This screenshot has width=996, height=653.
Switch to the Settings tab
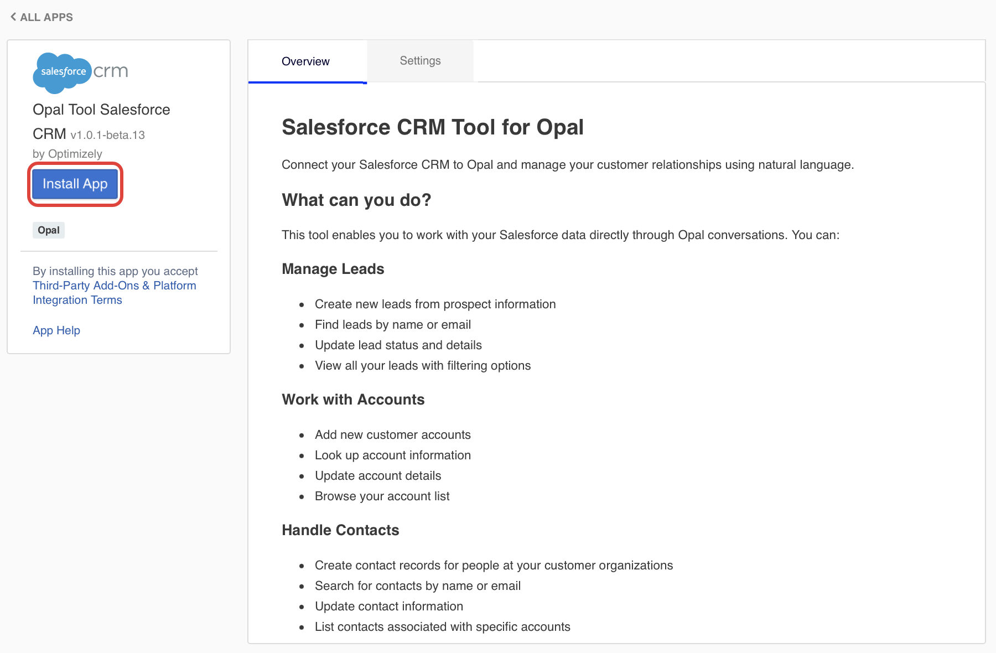coord(420,61)
